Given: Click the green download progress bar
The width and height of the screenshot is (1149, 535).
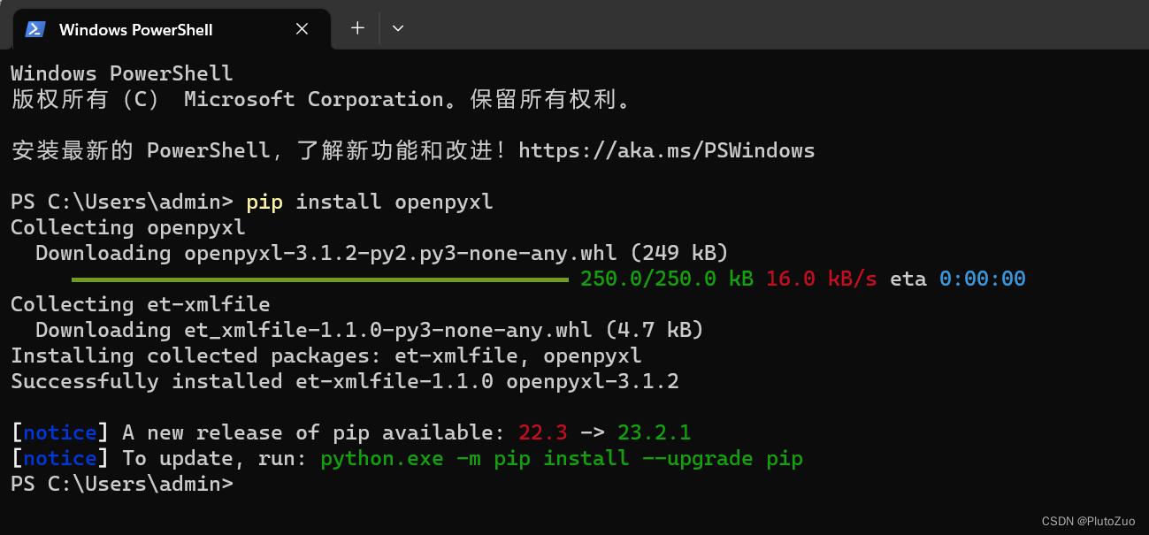Looking at the screenshot, I should (x=319, y=279).
